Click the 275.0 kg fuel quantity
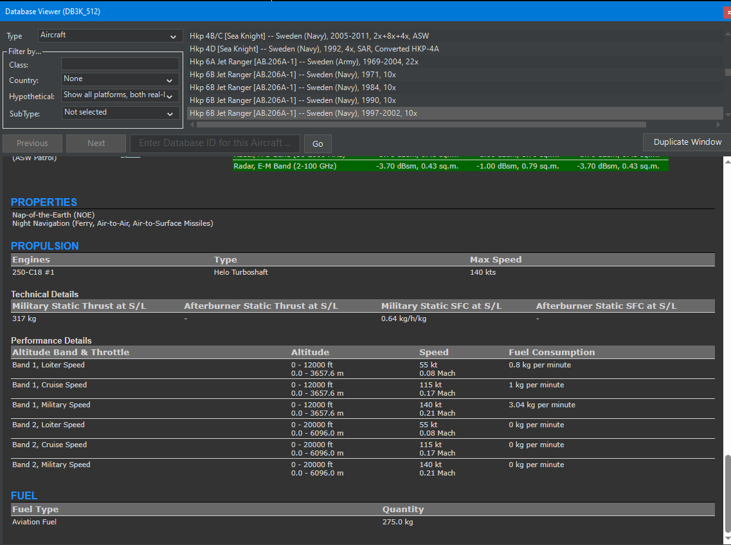 click(x=398, y=522)
